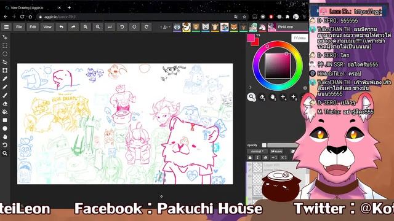Image resolution: width=394 pixels, height=221 pixels.
Task: Select the Eraser tool in left toolbar
Action: 5,104
